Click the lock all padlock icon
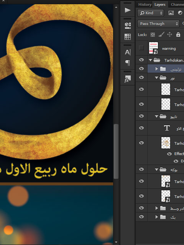The width and height of the screenshot is (184, 245). pos(178,34)
